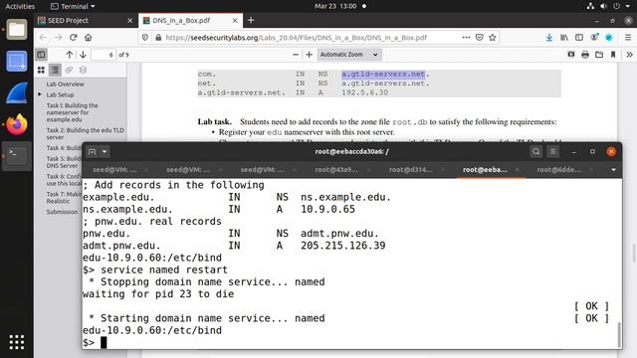This screenshot has height=358, width=637.
Task: Zoom in on the PDF
Action: coord(310,55)
